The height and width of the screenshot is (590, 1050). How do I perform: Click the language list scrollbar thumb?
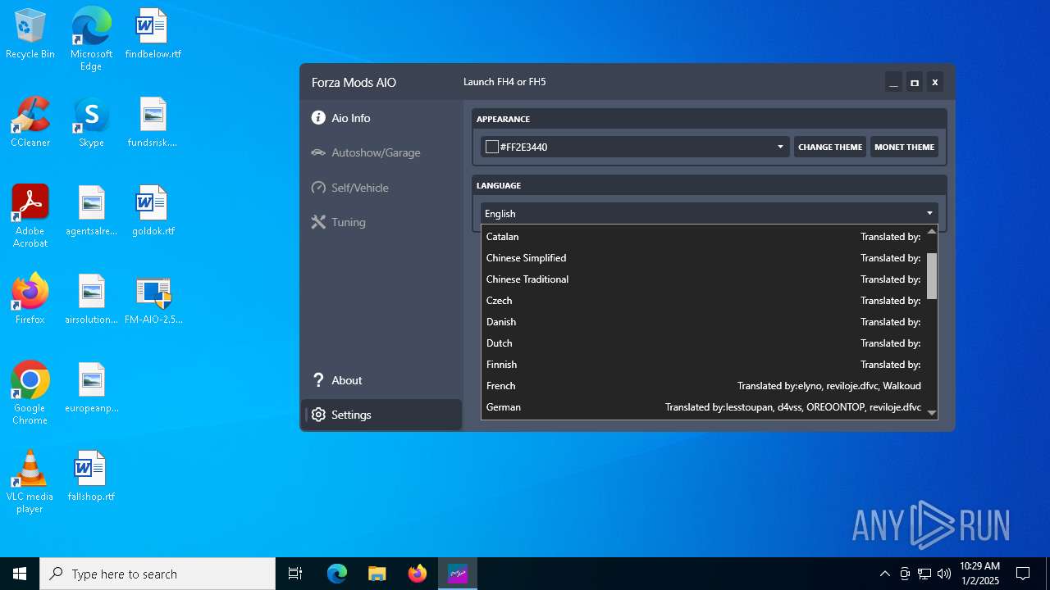[x=932, y=276]
